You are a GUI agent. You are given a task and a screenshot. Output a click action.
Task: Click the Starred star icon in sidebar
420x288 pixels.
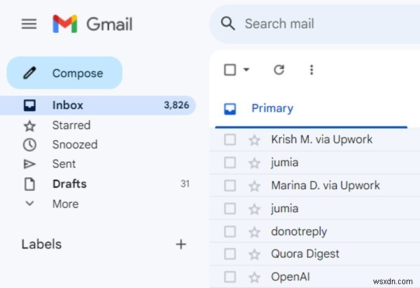coord(29,126)
